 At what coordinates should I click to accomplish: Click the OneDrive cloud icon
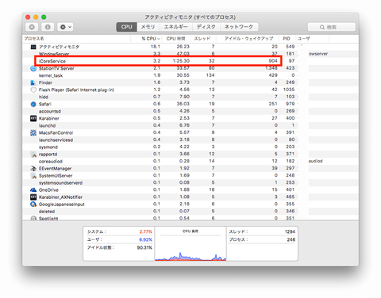(x=33, y=190)
